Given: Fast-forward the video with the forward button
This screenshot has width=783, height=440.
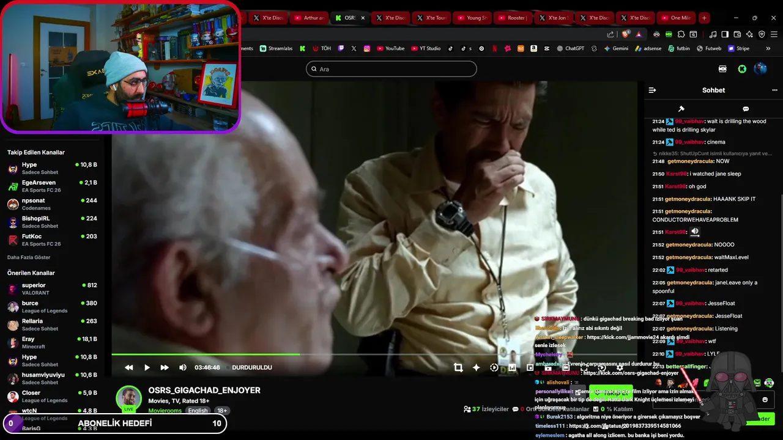Looking at the screenshot, I should [165, 367].
